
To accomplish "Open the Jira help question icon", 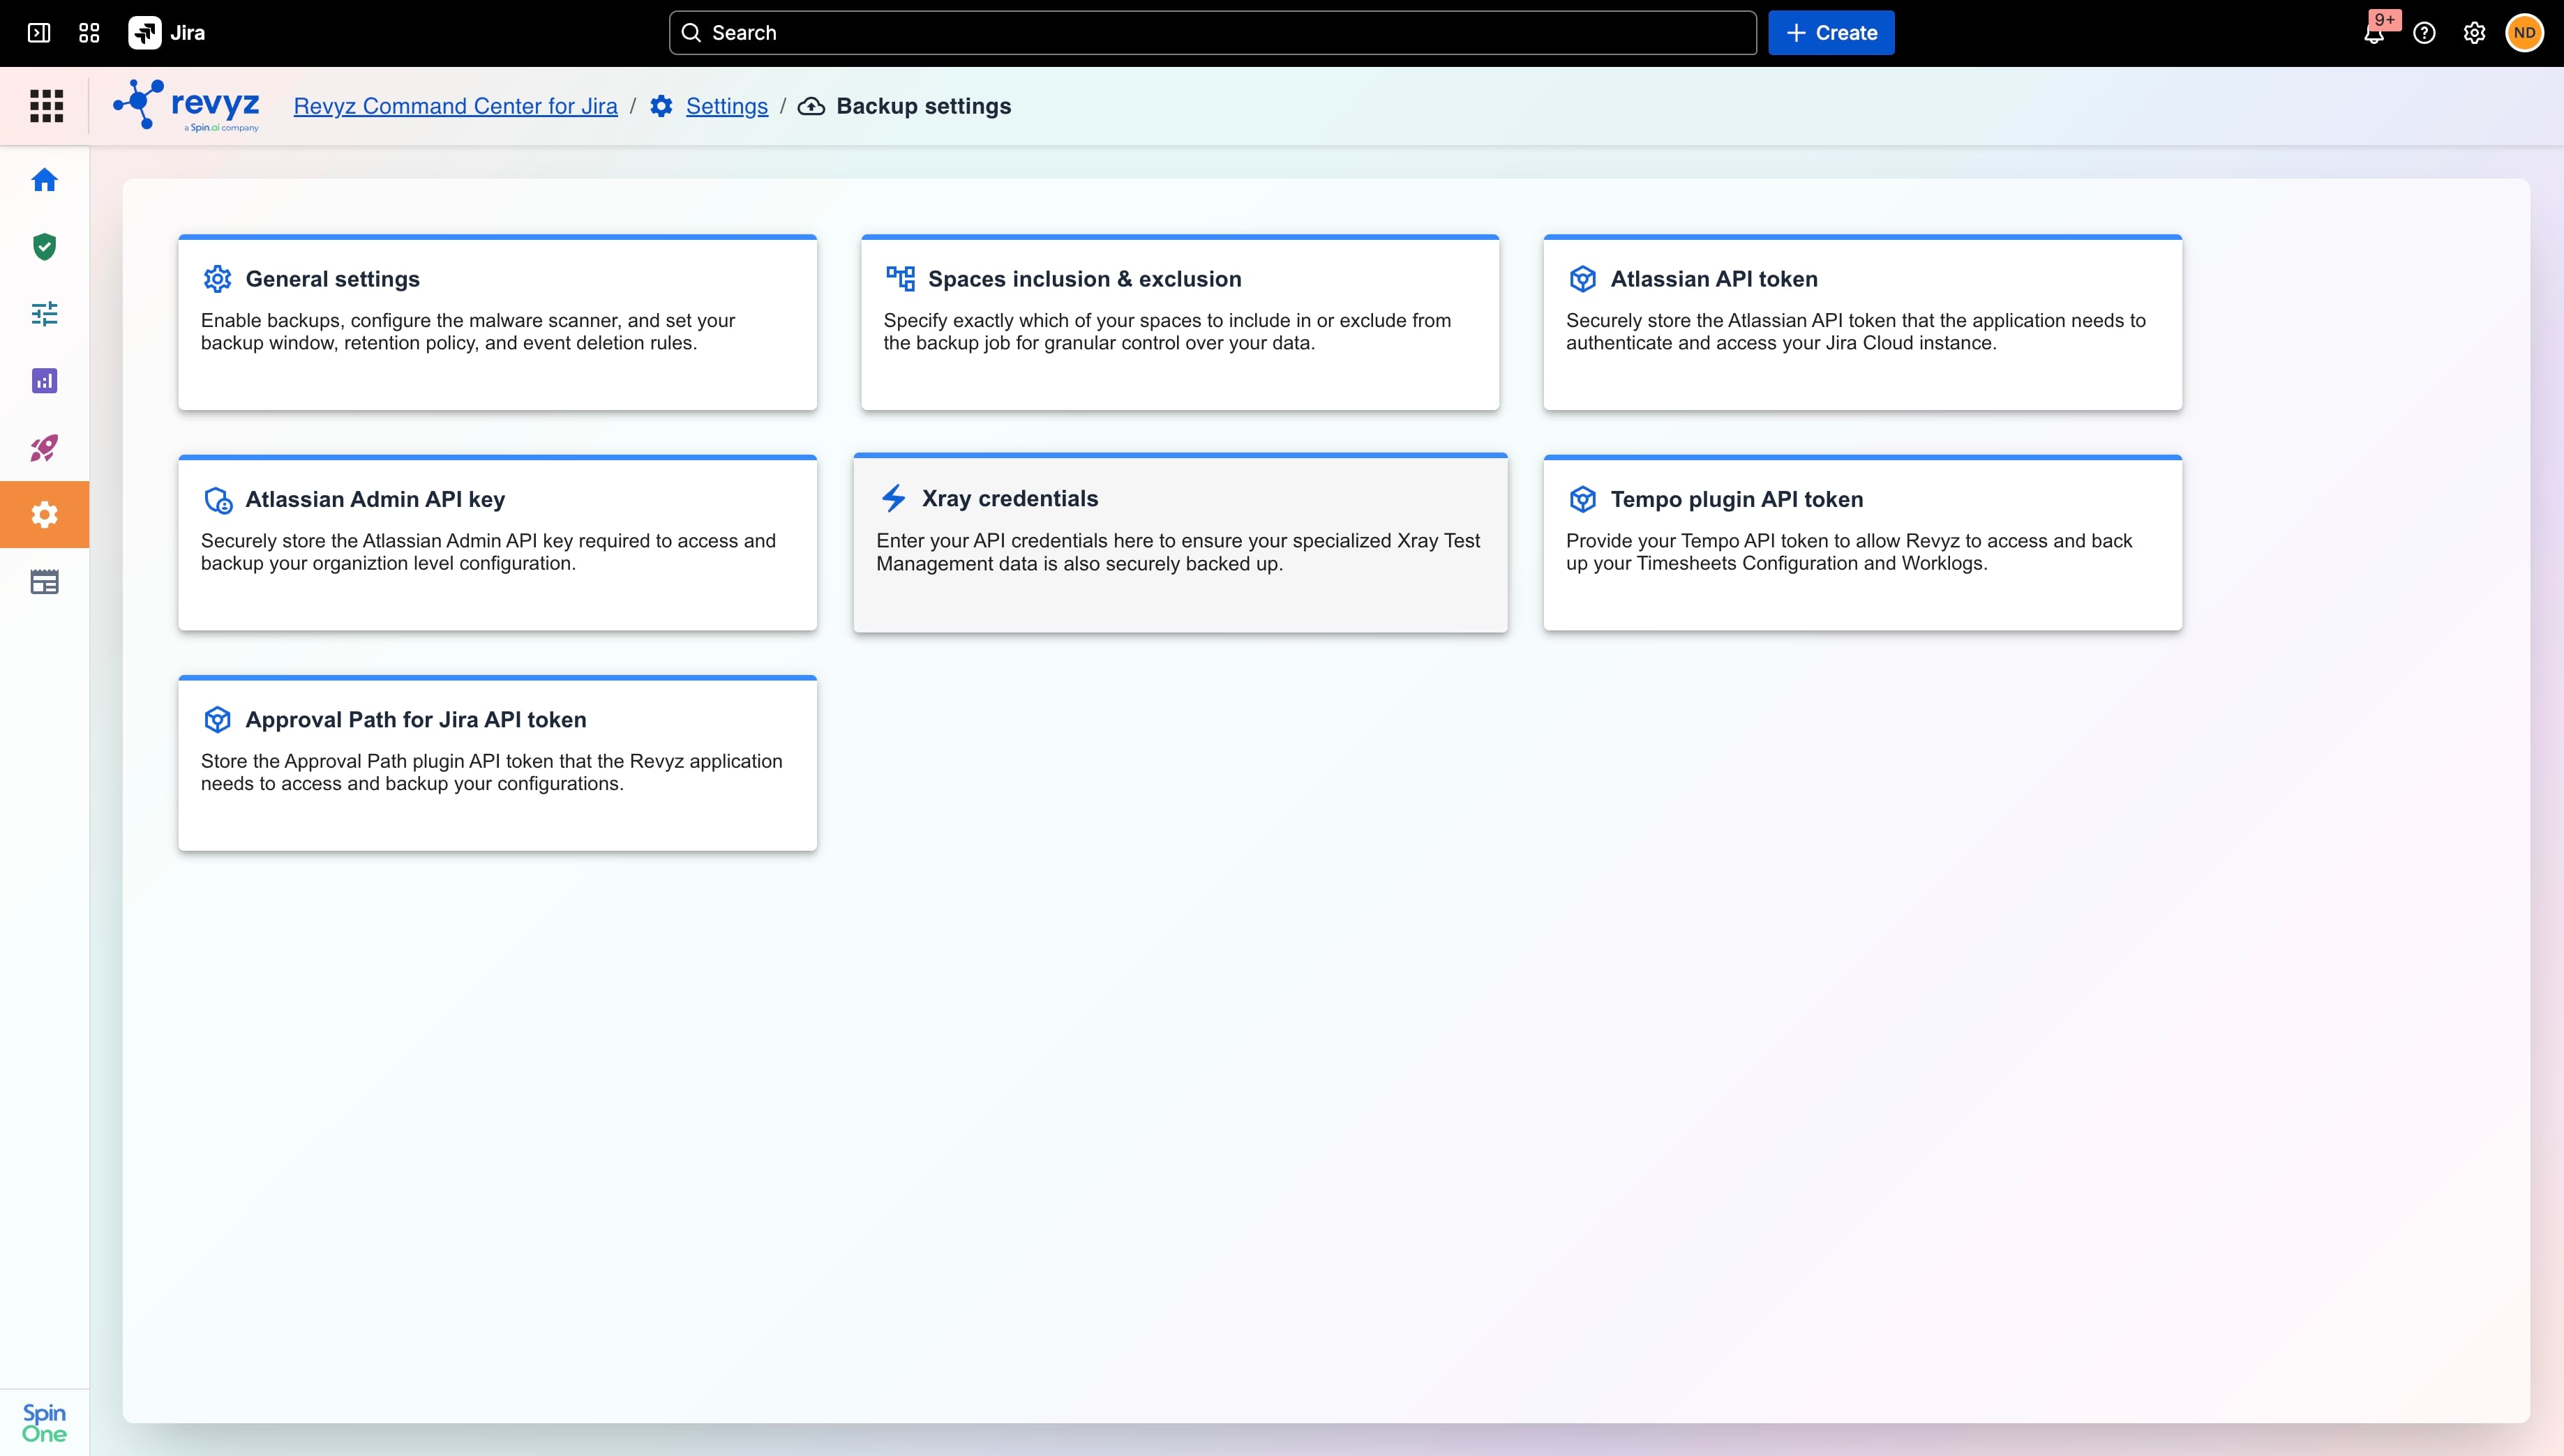I will [2424, 33].
